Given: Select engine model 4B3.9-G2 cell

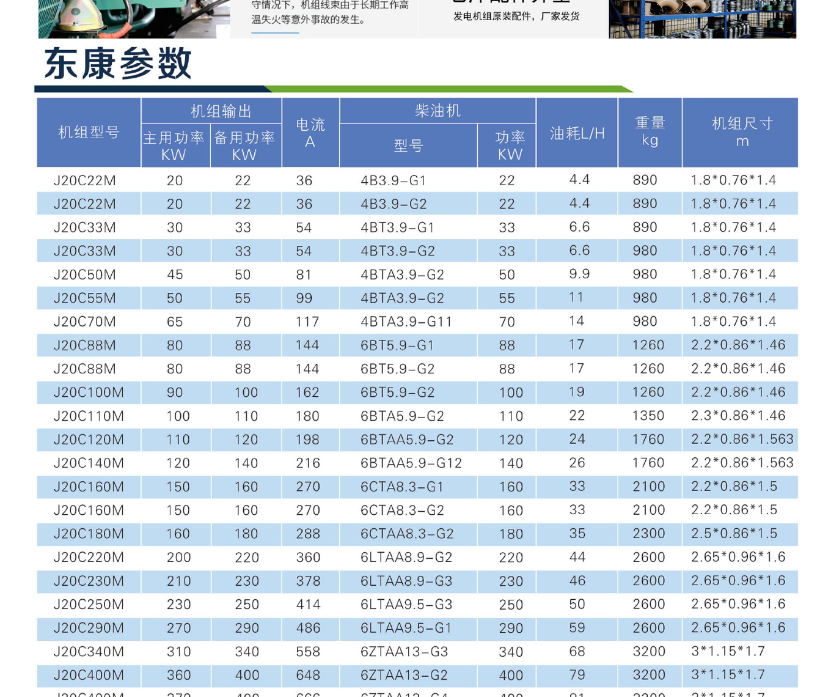Looking at the screenshot, I should click(x=394, y=204).
